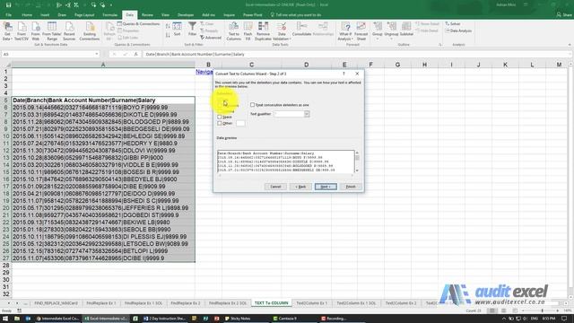Click the insert function fx icon
This screenshot has height=323, width=574.
135,54
